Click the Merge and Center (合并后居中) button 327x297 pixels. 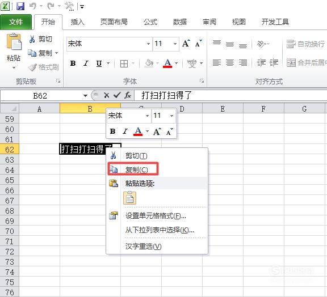(307, 62)
